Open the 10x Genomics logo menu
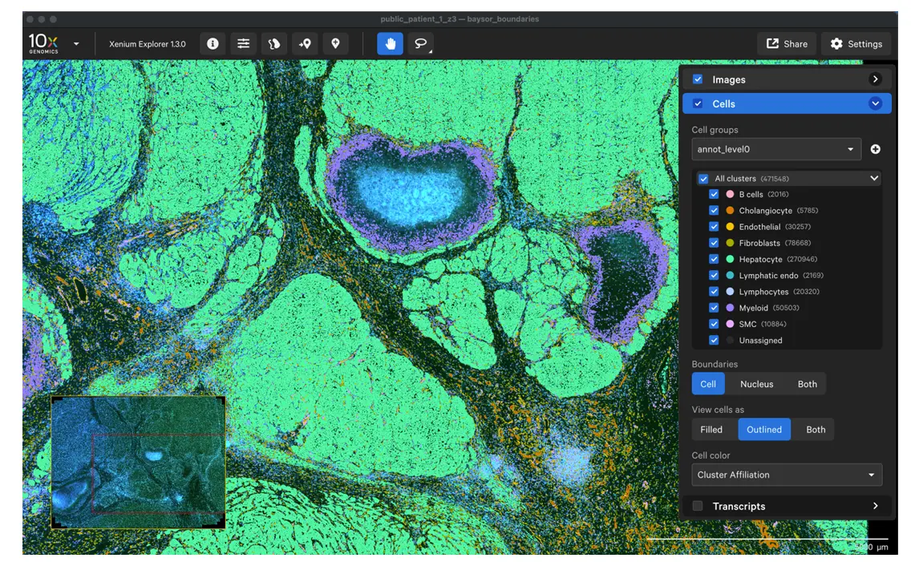Image resolution: width=911 pixels, height=562 pixels. [43, 43]
